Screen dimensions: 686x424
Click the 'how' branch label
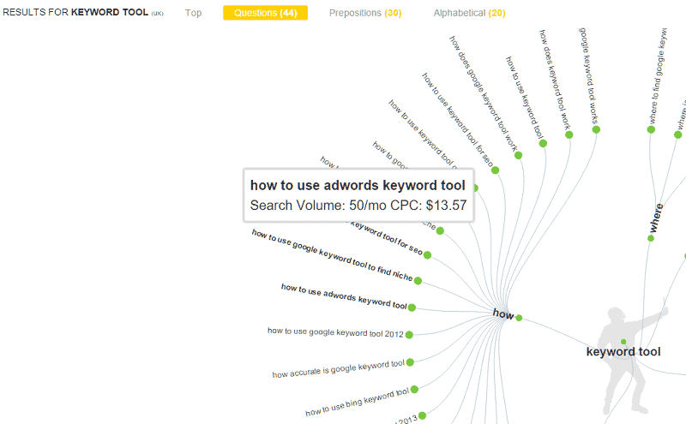(502, 314)
